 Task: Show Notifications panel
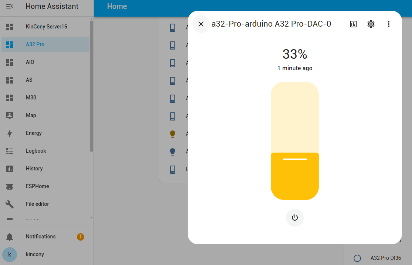41,237
